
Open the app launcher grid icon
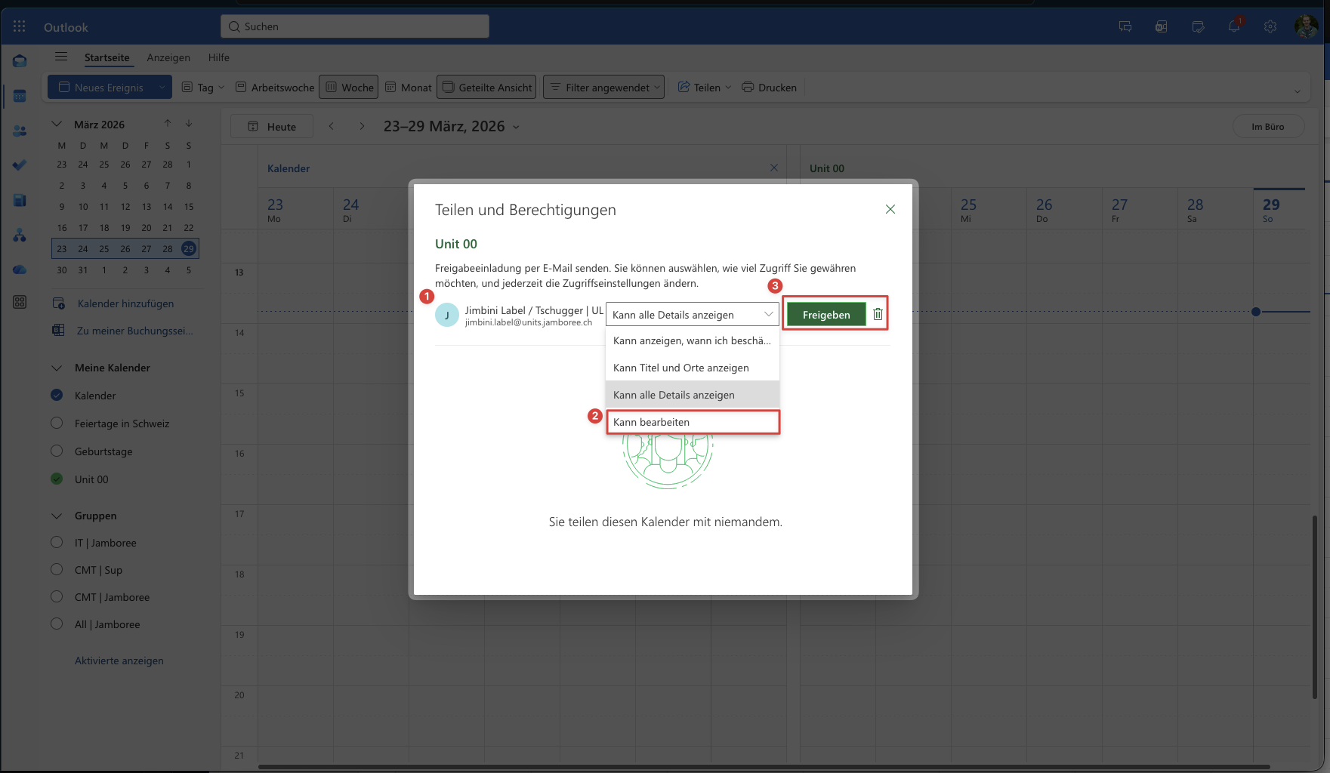pos(20,26)
